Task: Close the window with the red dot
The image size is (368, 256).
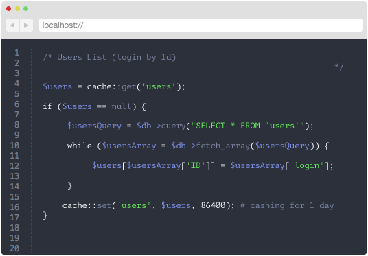Action: (9, 9)
